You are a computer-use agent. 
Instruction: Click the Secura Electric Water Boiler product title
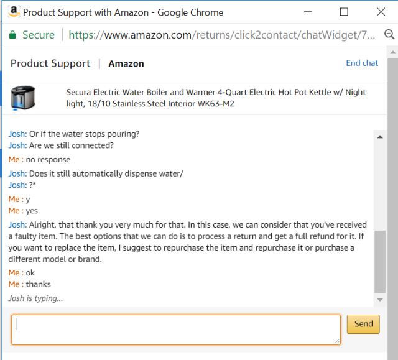point(216,98)
